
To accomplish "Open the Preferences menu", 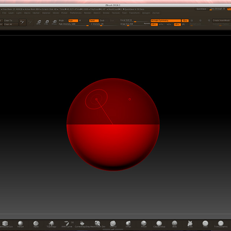I will click(x=75, y=13).
